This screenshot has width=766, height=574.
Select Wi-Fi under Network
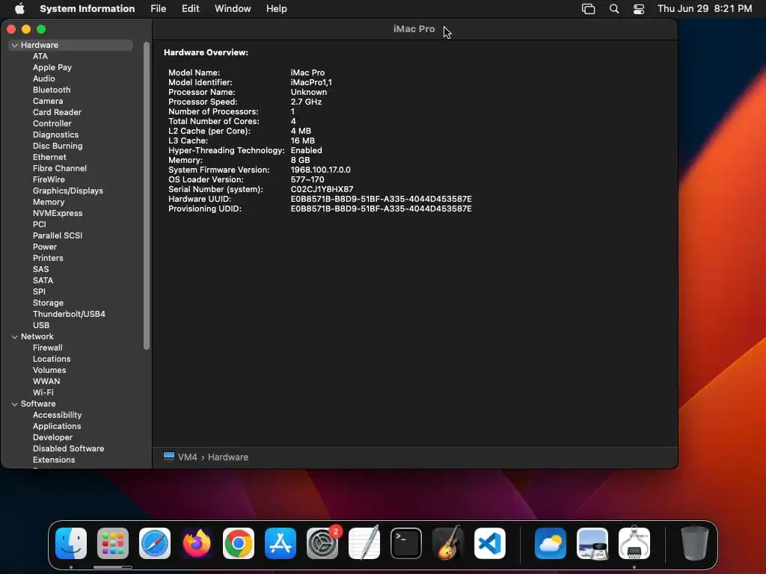(43, 393)
